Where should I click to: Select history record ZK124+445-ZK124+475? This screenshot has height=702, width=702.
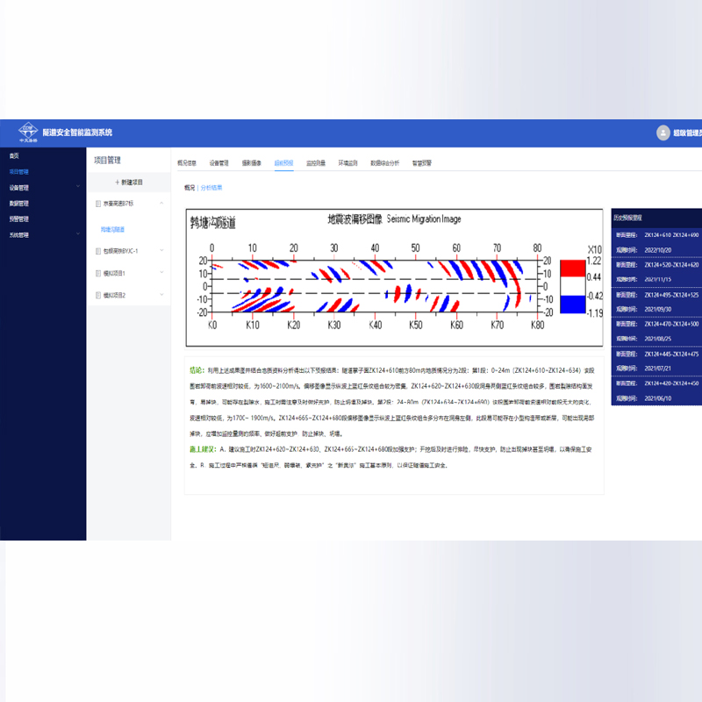tap(671, 354)
